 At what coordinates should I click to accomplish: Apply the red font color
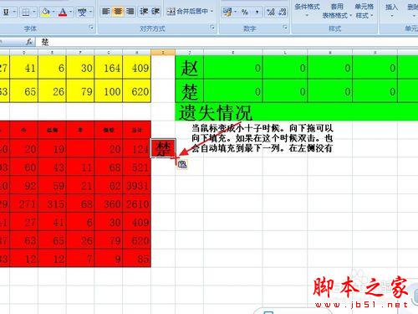pos(63,12)
